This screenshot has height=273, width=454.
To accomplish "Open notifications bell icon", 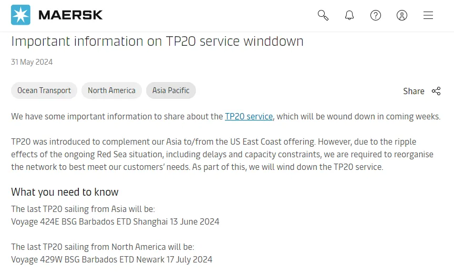I will click(349, 15).
